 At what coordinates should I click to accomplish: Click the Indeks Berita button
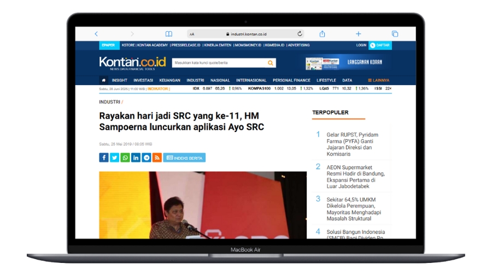pos(185,158)
